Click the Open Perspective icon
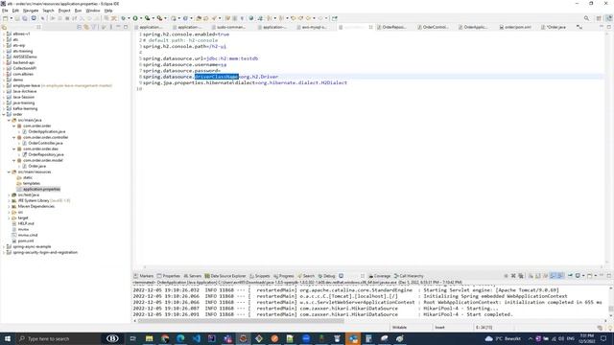The width and height of the screenshot is (614, 345). tap(599, 18)
